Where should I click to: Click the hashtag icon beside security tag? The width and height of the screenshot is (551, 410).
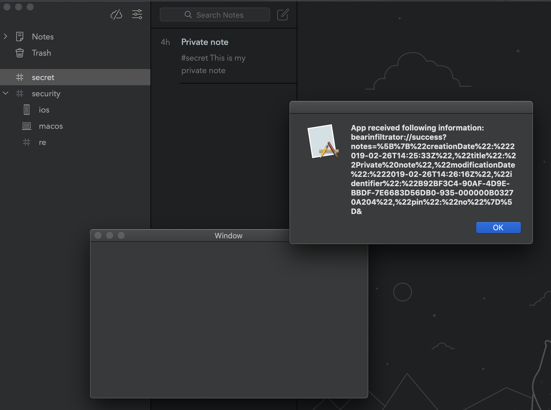pyautogui.click(x=20, y=93)
